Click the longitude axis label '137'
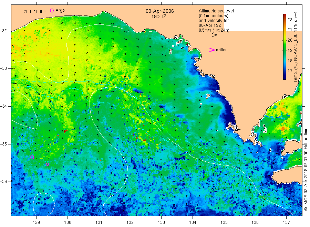This screenshot has width=310, height=227. (286, 223)
